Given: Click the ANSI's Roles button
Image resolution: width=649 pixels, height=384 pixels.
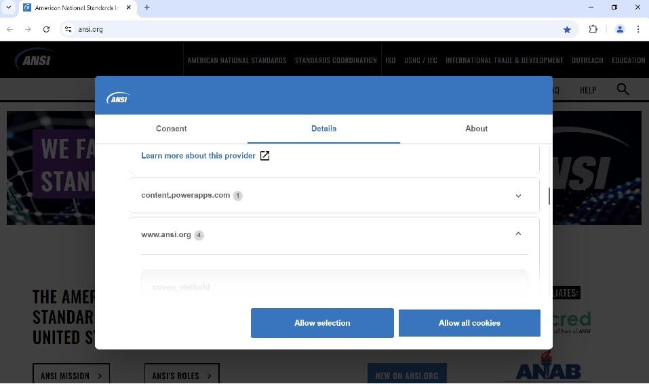Looking at the screenshot, I should point(182,375).
